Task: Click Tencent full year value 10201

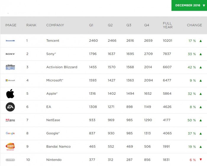Action: [x=168, y=41]
